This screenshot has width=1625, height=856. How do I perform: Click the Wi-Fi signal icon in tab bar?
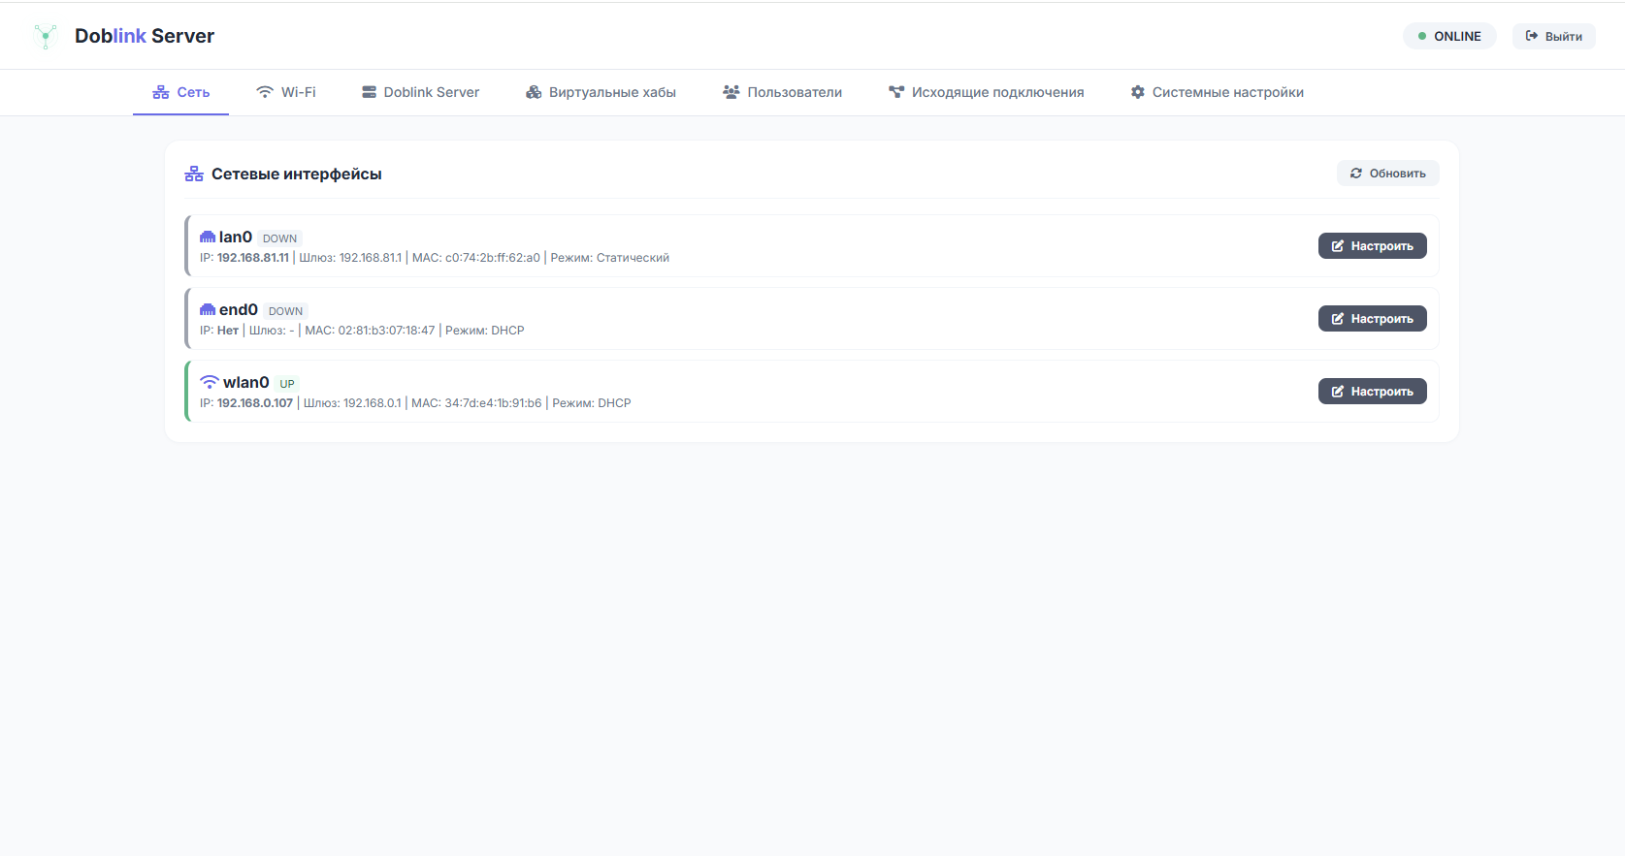265,92
